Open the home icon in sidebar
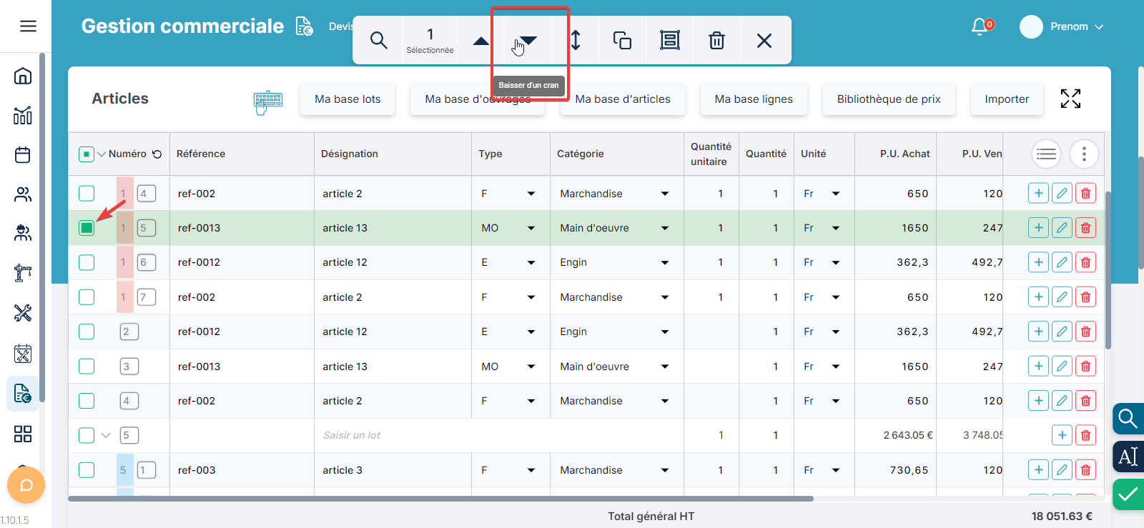The image size is (1144, 528). pos(23,76)
